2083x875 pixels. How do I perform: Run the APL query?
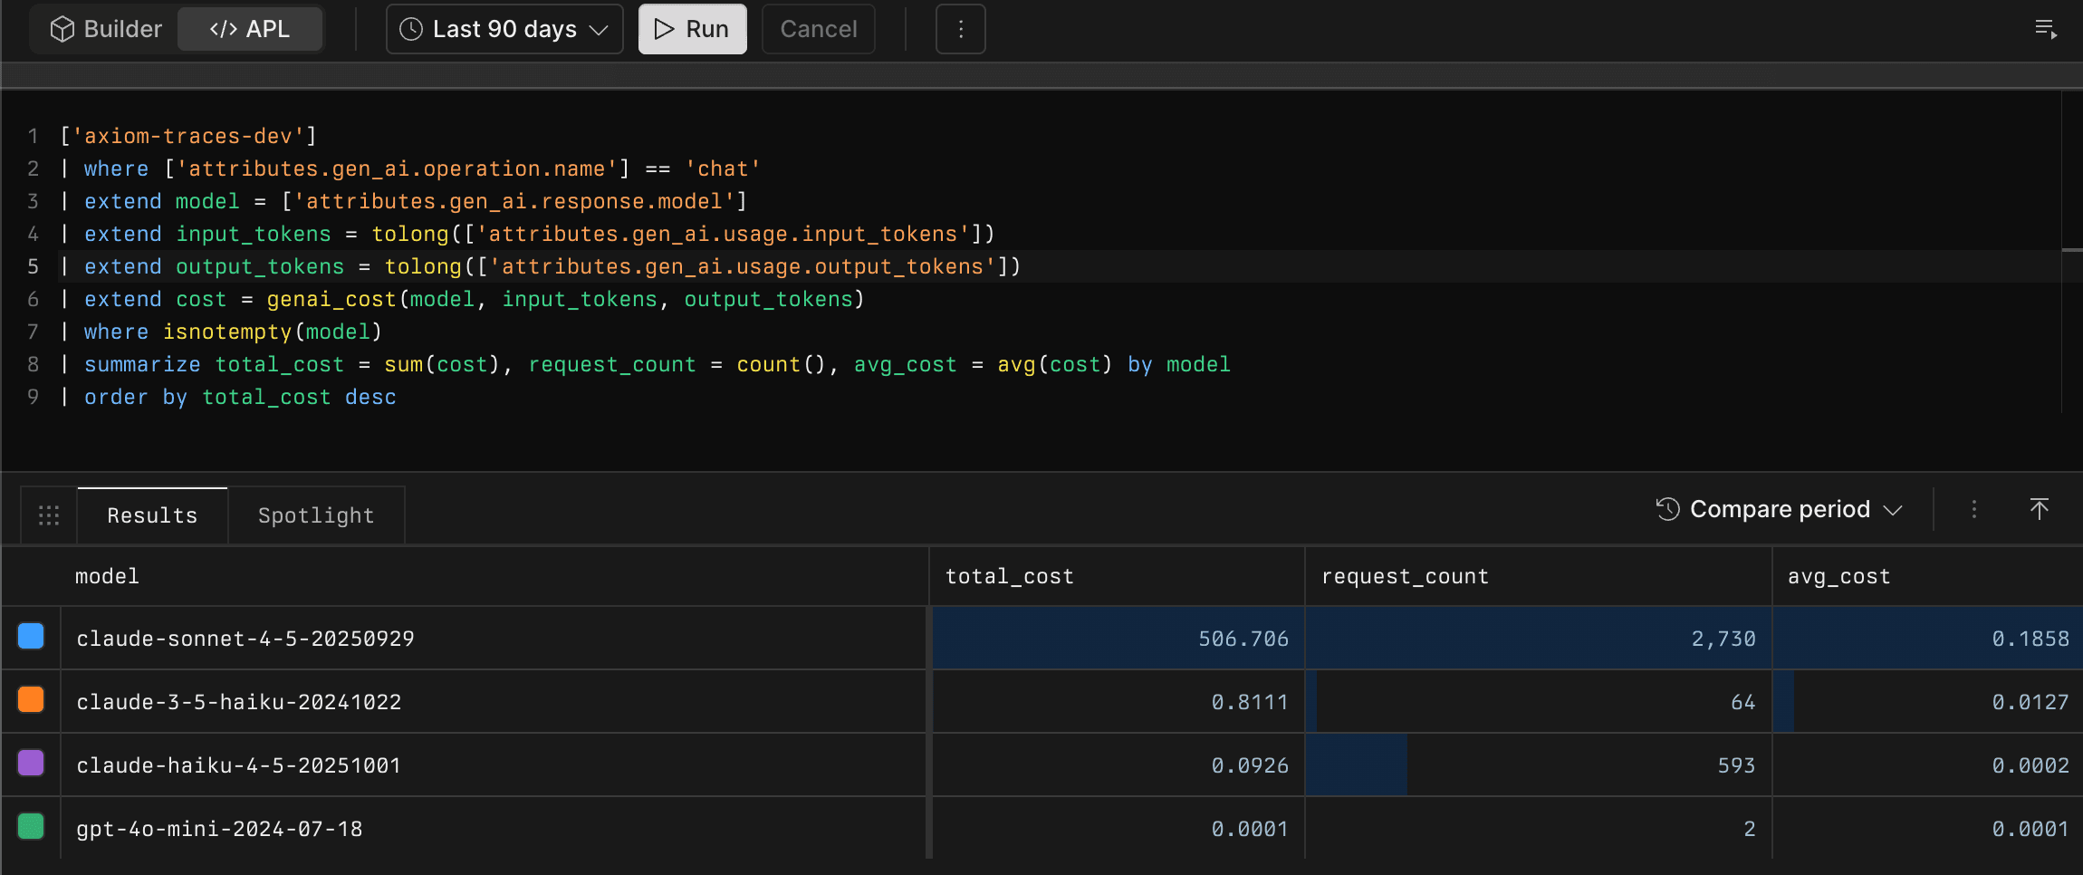pyautogui.click(x=692, y=30)
